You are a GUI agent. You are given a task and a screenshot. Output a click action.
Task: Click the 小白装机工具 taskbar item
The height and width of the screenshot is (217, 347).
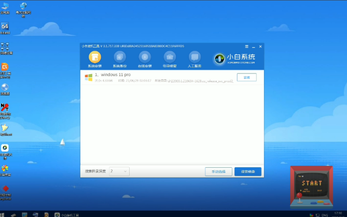[66, 213]
